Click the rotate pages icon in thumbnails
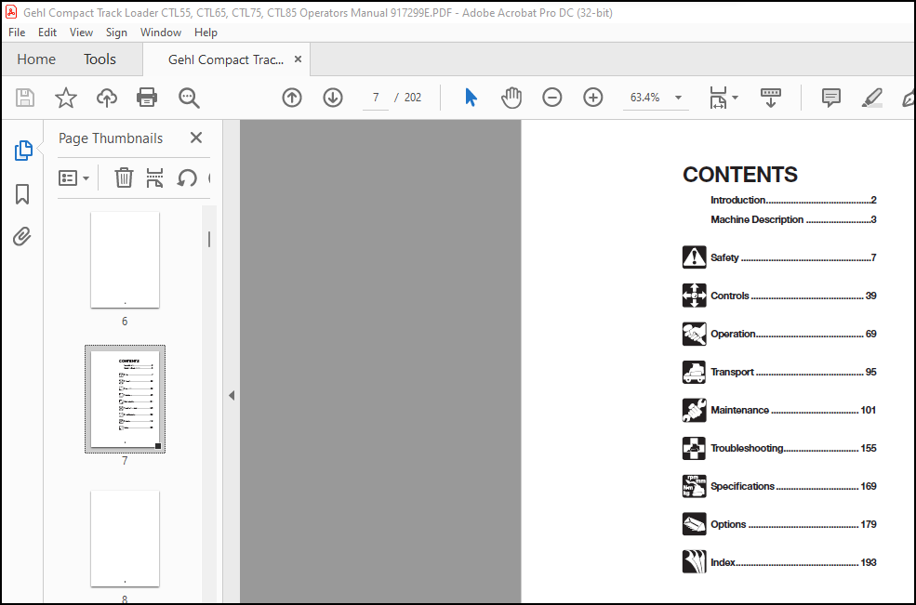The image size is (916, 605). (x=187, y=178)
